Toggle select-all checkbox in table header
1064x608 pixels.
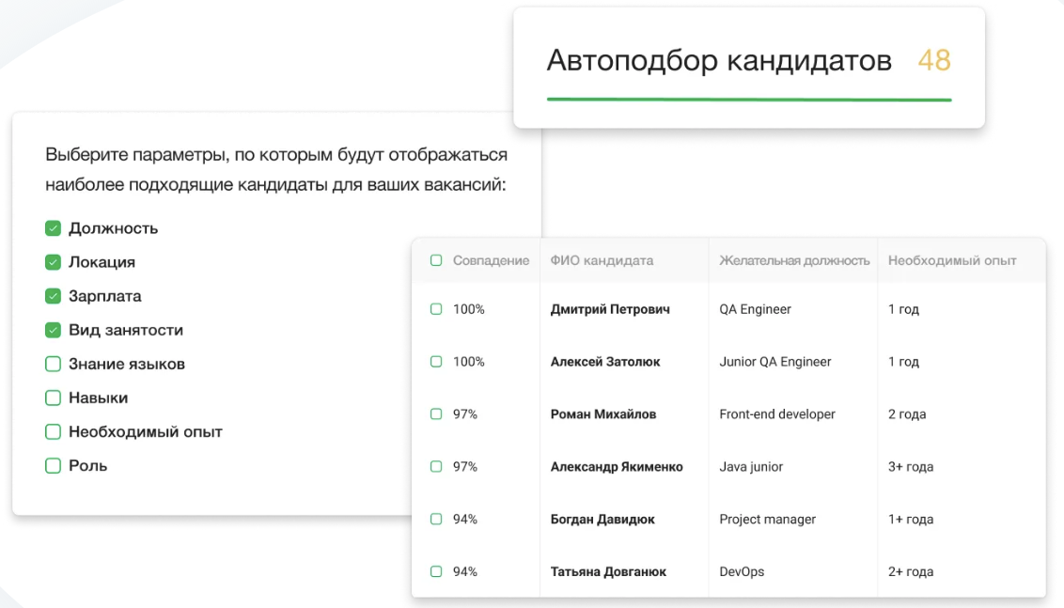tap(436, 260)
